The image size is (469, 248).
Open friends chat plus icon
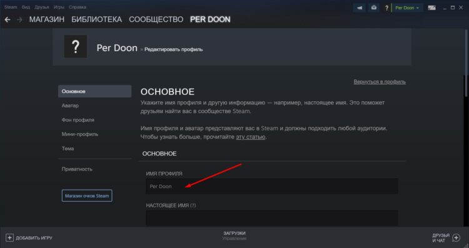point(456,238)
